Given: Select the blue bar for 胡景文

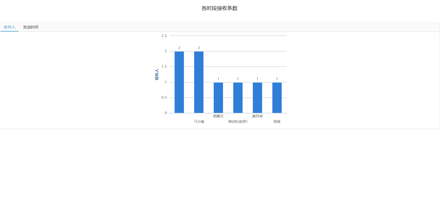Looking at the screenshot, I should pyautogui.click(x=218, y=98).
